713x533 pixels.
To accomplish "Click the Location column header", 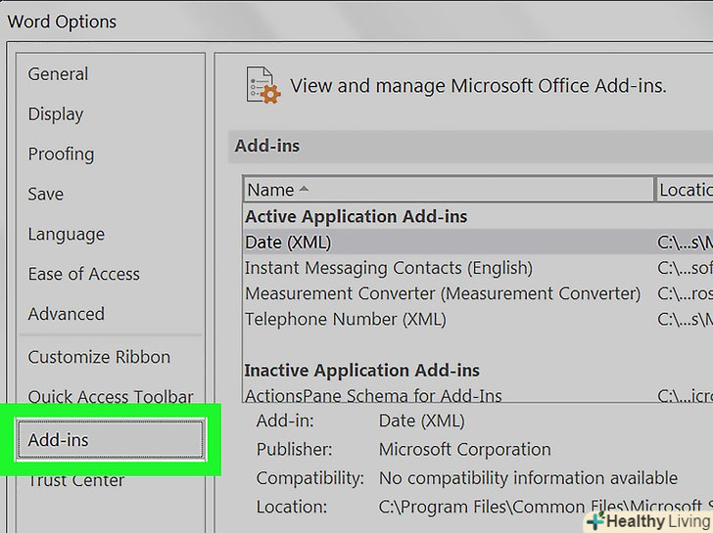I will (685, 190).
